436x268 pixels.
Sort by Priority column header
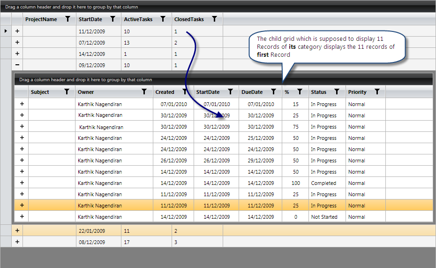click(357, 92)
